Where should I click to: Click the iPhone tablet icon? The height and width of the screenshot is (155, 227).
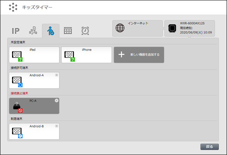(x=69, y=55)
